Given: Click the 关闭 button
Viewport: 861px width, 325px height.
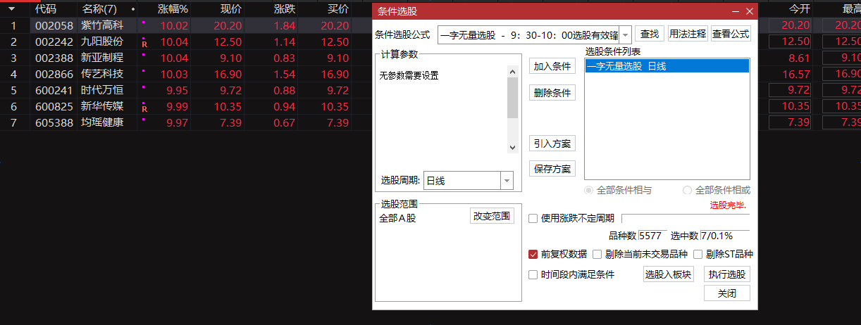Looking at the screenshot, I should (x=727, y=293).
